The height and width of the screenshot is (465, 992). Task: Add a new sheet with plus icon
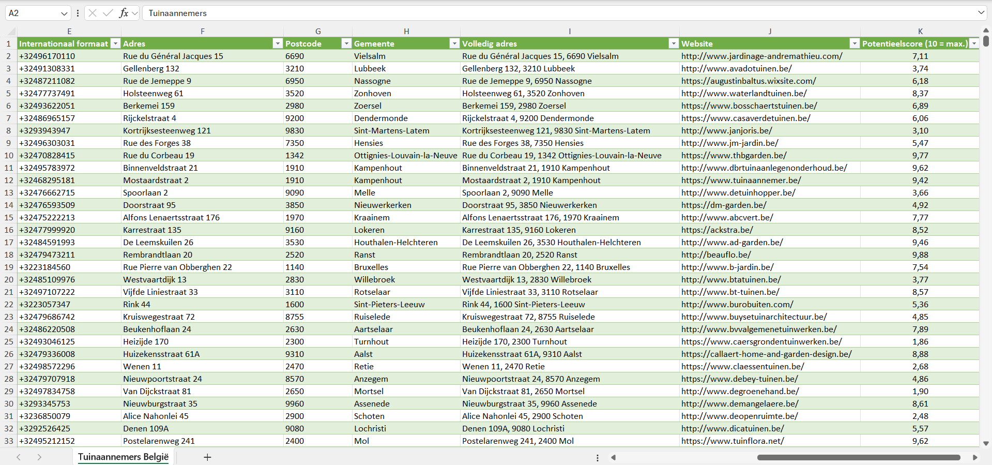[x=207, y=457]
